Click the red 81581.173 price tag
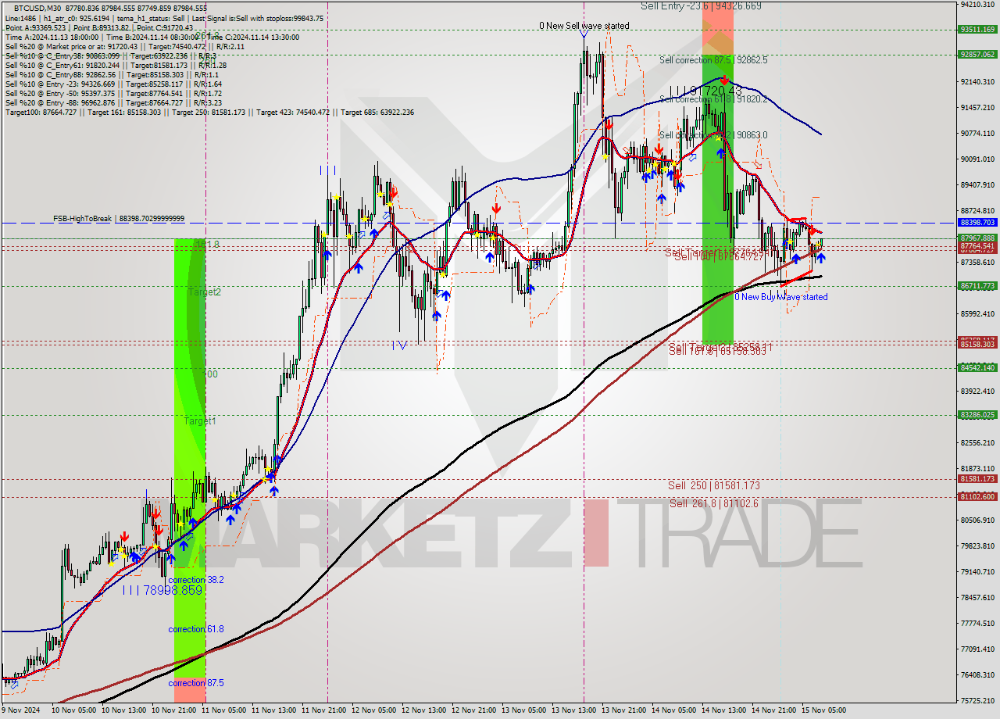1000x719 pixels. pos(977,479)
